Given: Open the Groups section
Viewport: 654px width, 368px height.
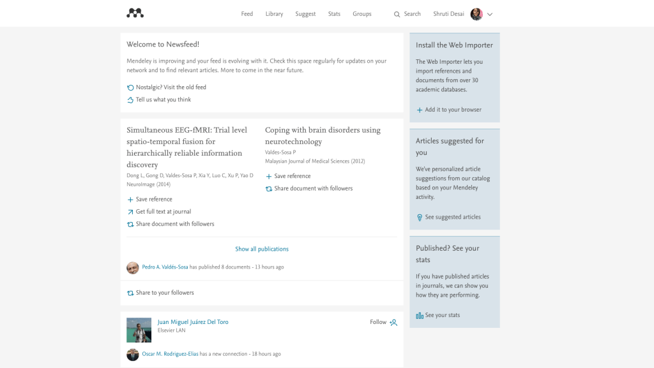Looking at the screenshot, I should coord(361,13).
